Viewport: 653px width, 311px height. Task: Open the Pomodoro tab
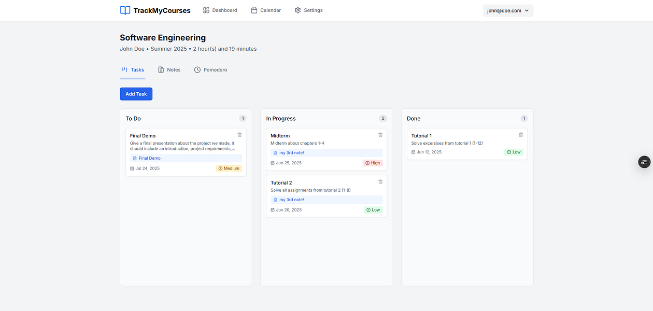point(210,69)
